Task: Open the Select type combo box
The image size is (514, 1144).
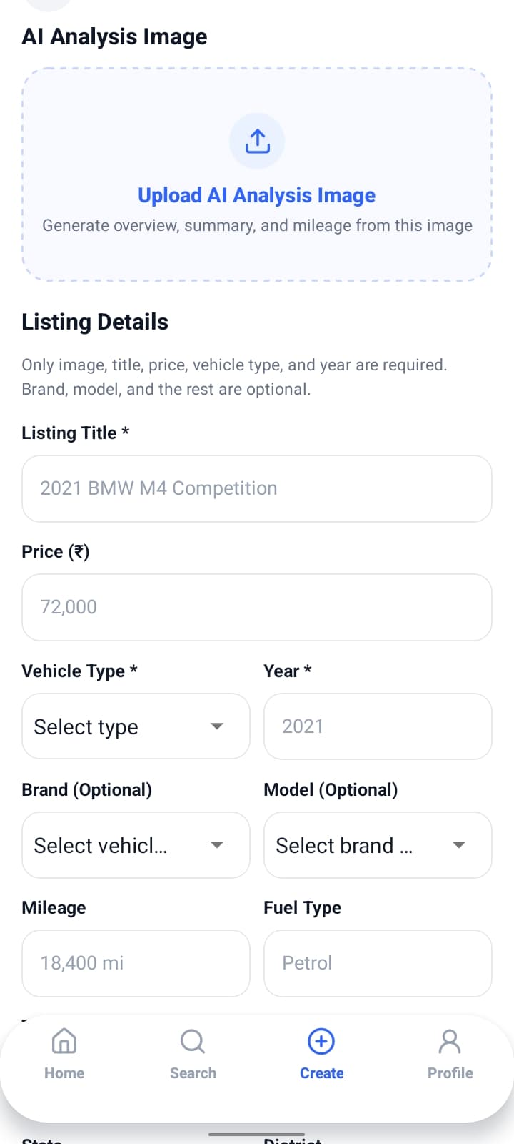Action: (136, 726)
